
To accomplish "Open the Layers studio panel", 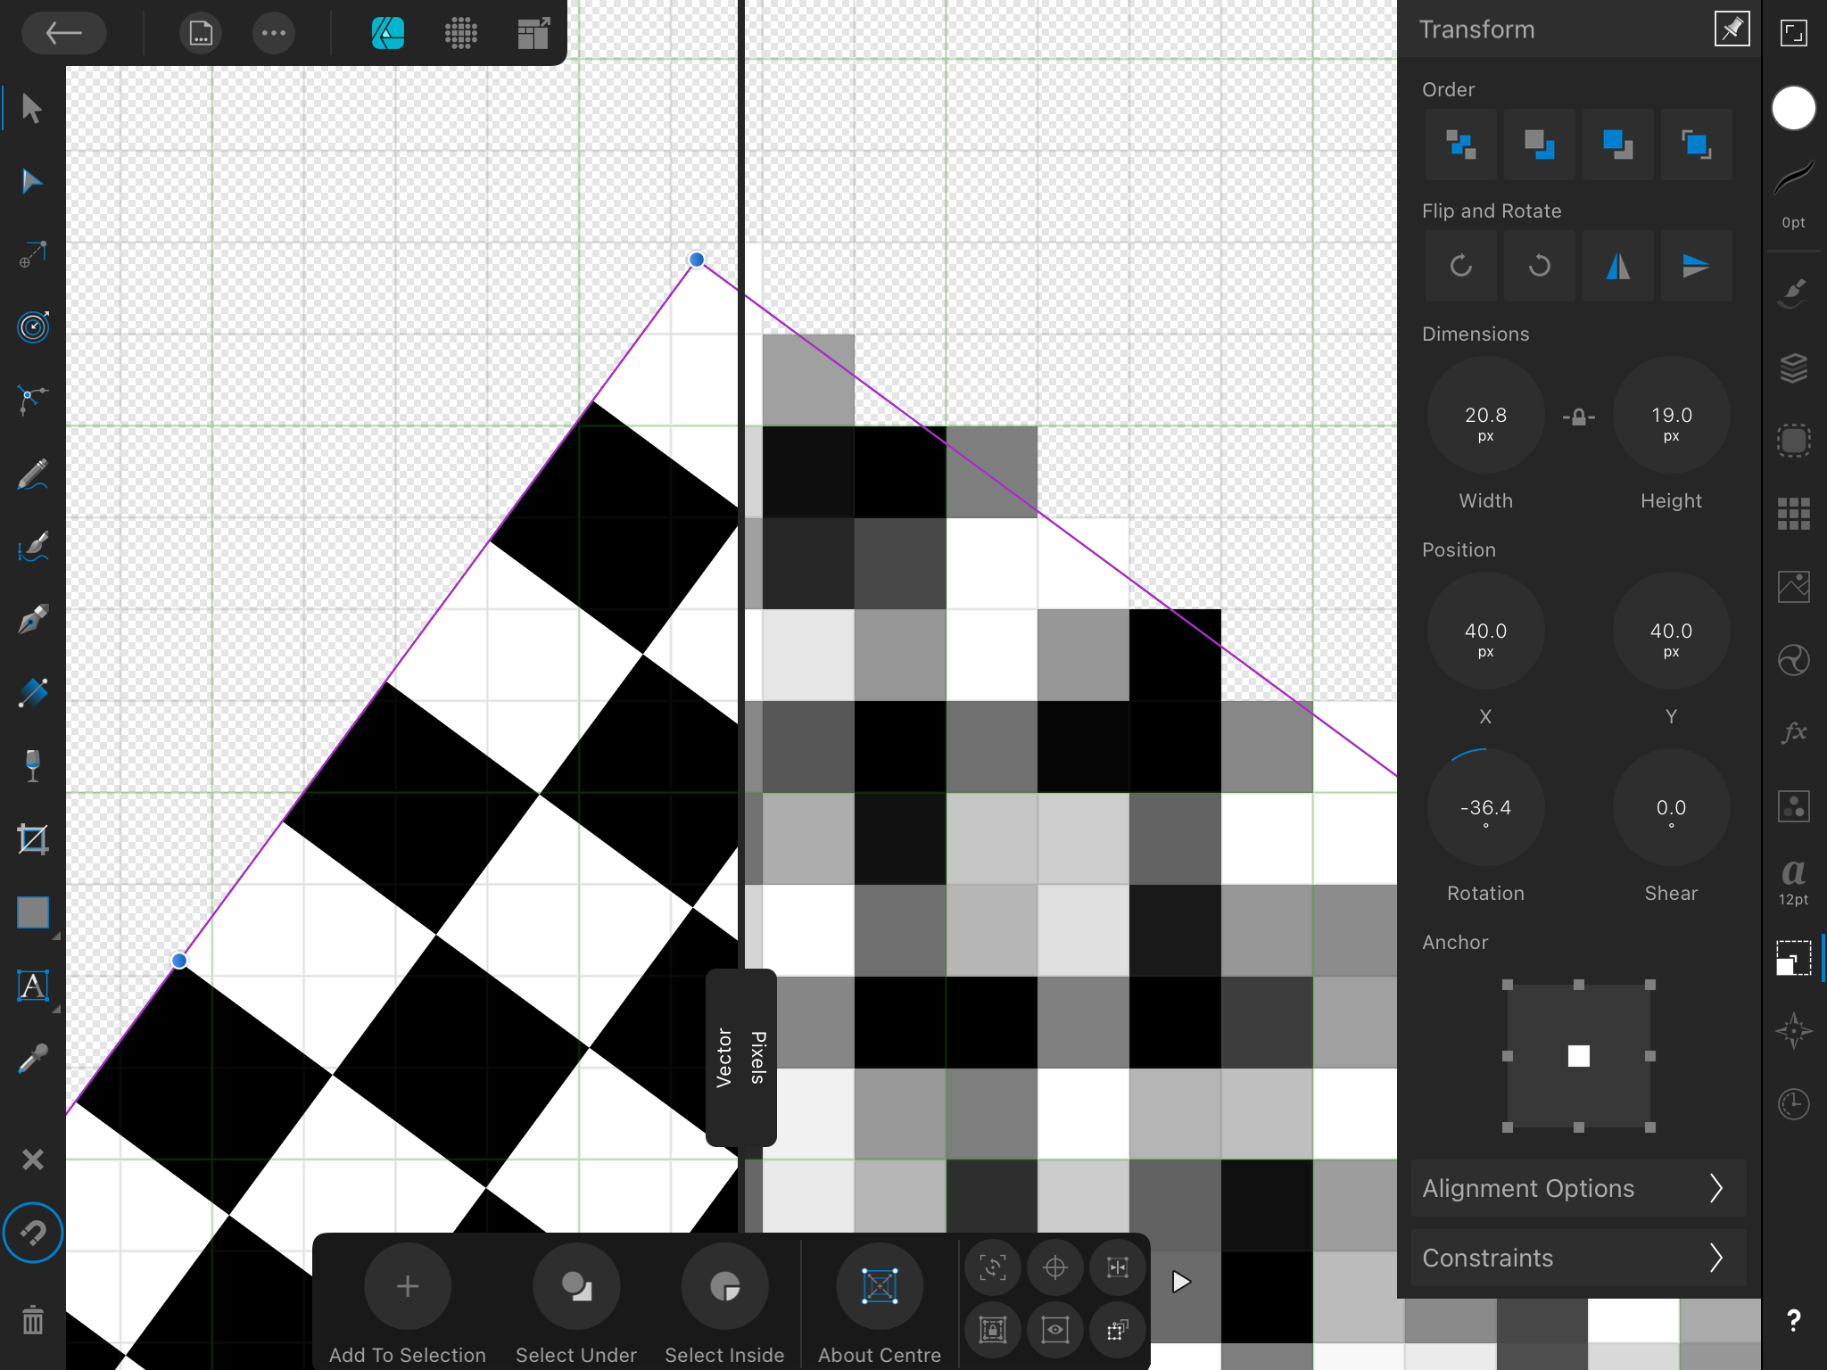I will (1793, 367).
